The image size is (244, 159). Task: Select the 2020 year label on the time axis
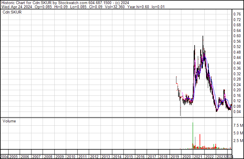[x=187, y=157]
